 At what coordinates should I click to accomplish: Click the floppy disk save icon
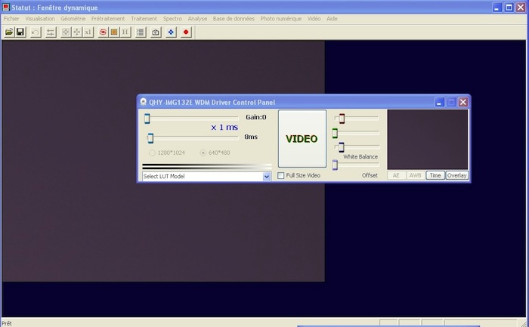click(x=20, y=32)
